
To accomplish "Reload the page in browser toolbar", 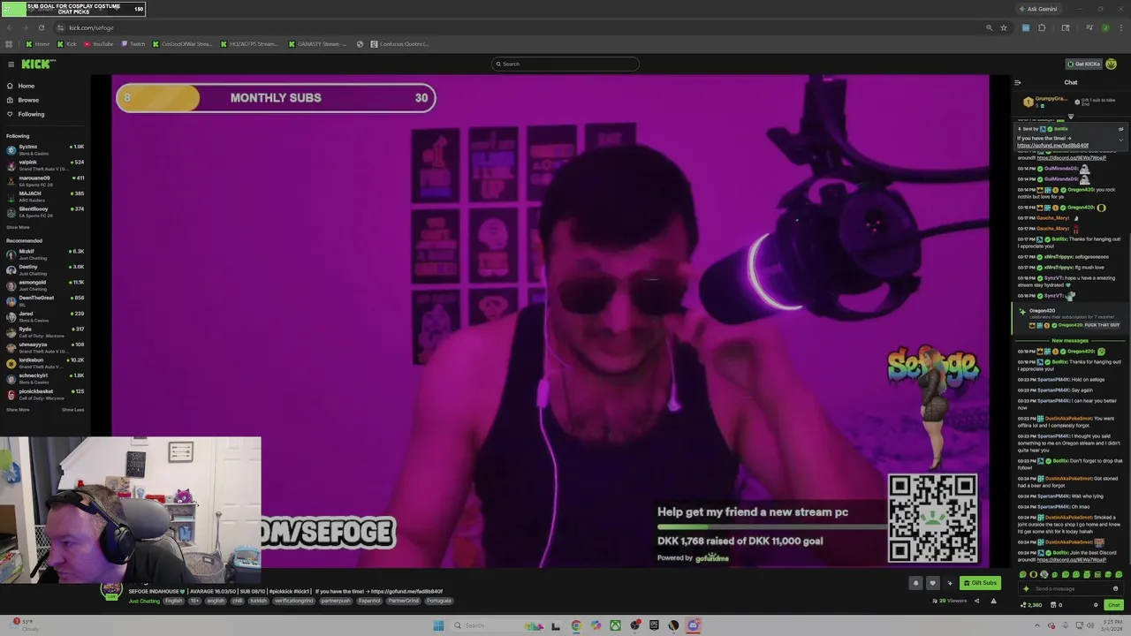I will point(41,27).
